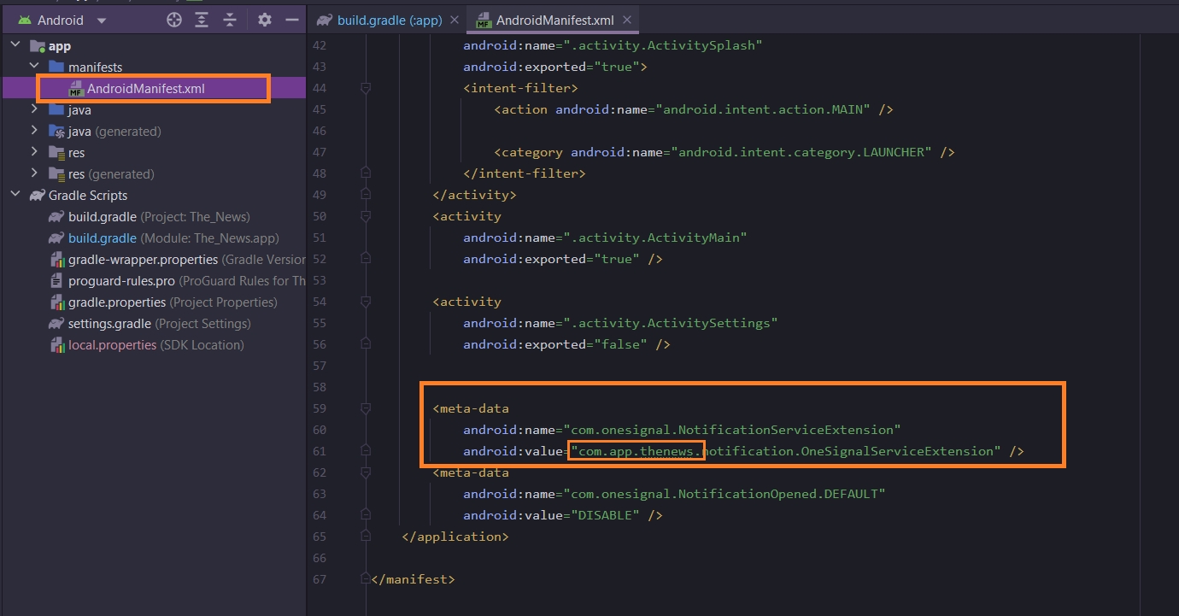
Task: Expand the res folder node
Action: pyautogui.click(x=34, y=152)
